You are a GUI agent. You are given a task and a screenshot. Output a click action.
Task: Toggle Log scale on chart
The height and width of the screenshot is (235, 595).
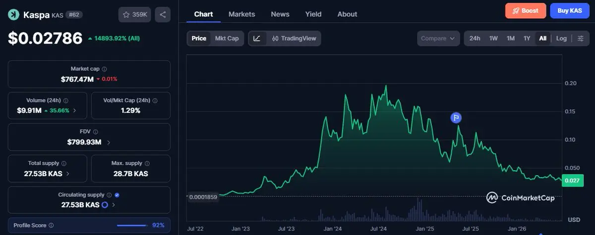click(x=561, y=38)
